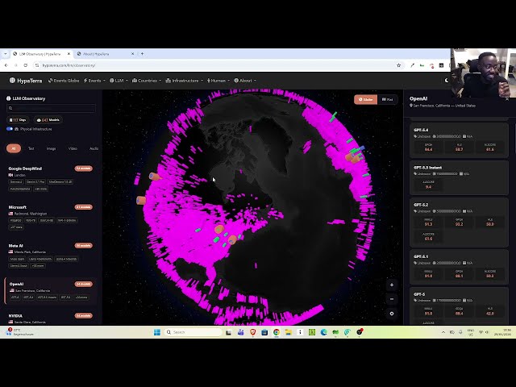Click the taskbar Search box
Image resolution: width=516 pixels, height=387 pixels.
click(x=193, y=332)
